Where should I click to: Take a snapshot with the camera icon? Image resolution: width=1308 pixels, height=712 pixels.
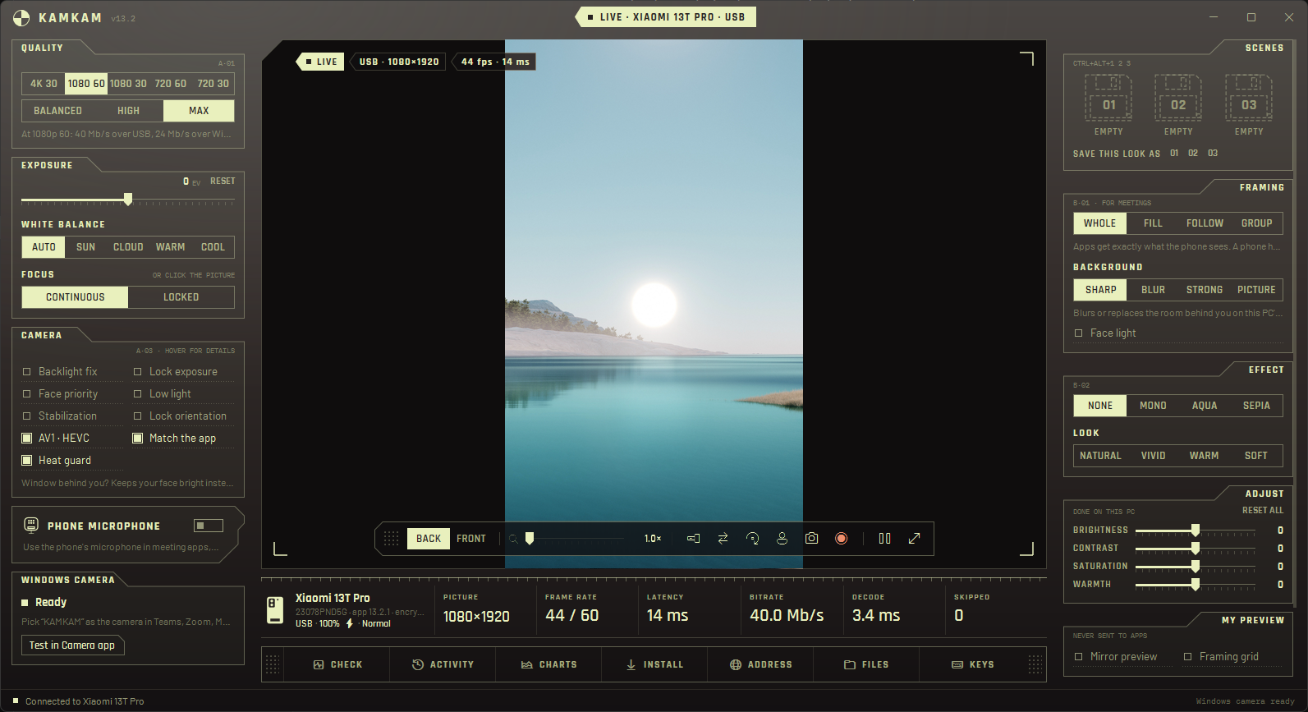(x=811, y=539)
